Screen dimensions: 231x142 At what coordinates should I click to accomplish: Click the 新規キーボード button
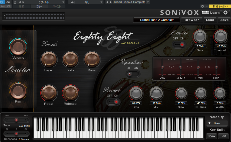220,6
